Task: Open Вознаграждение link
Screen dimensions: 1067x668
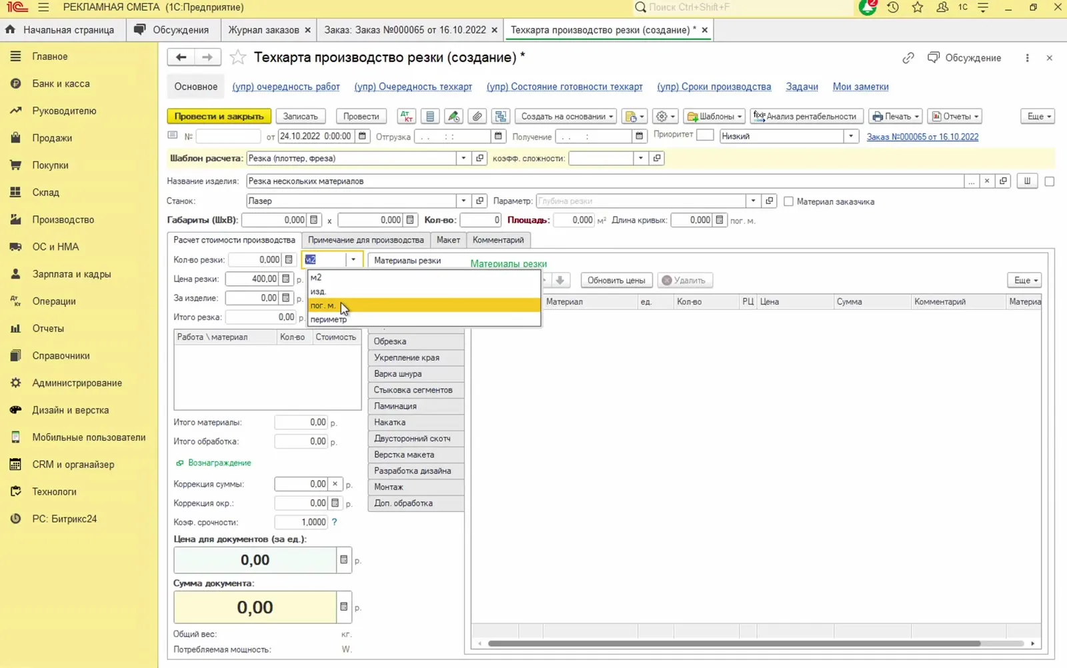Action: point(219,463)
